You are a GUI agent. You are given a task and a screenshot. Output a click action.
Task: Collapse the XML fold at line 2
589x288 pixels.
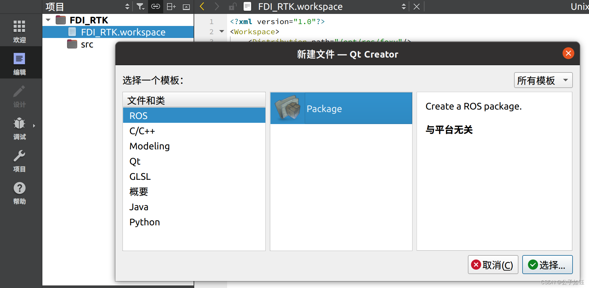click(x=221, y=32)
